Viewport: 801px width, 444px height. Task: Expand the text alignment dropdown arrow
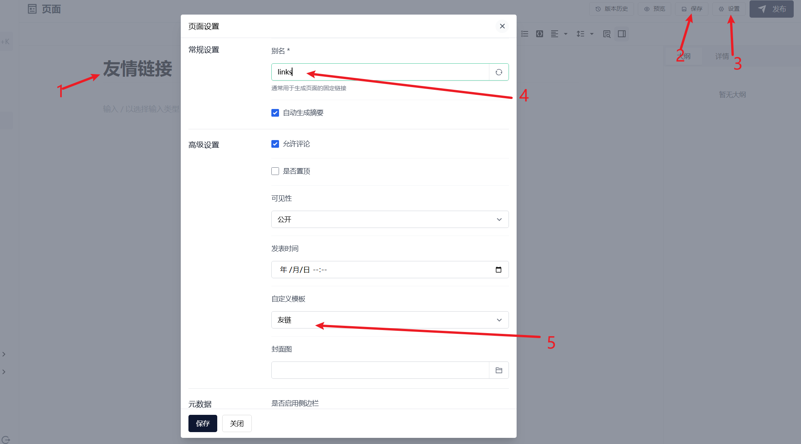(x=565, y=34)
